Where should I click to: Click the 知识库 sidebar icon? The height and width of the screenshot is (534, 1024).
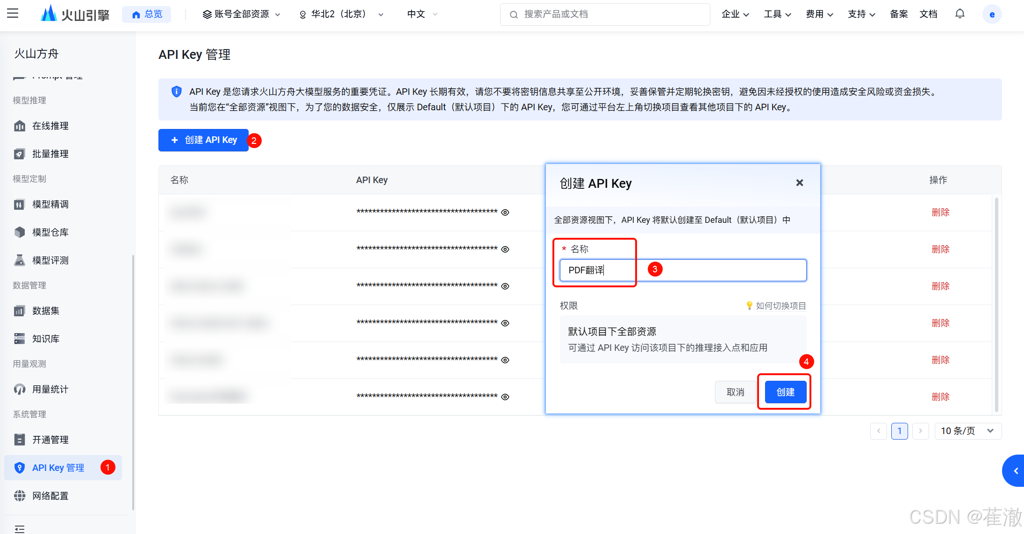tap(20, 339)
